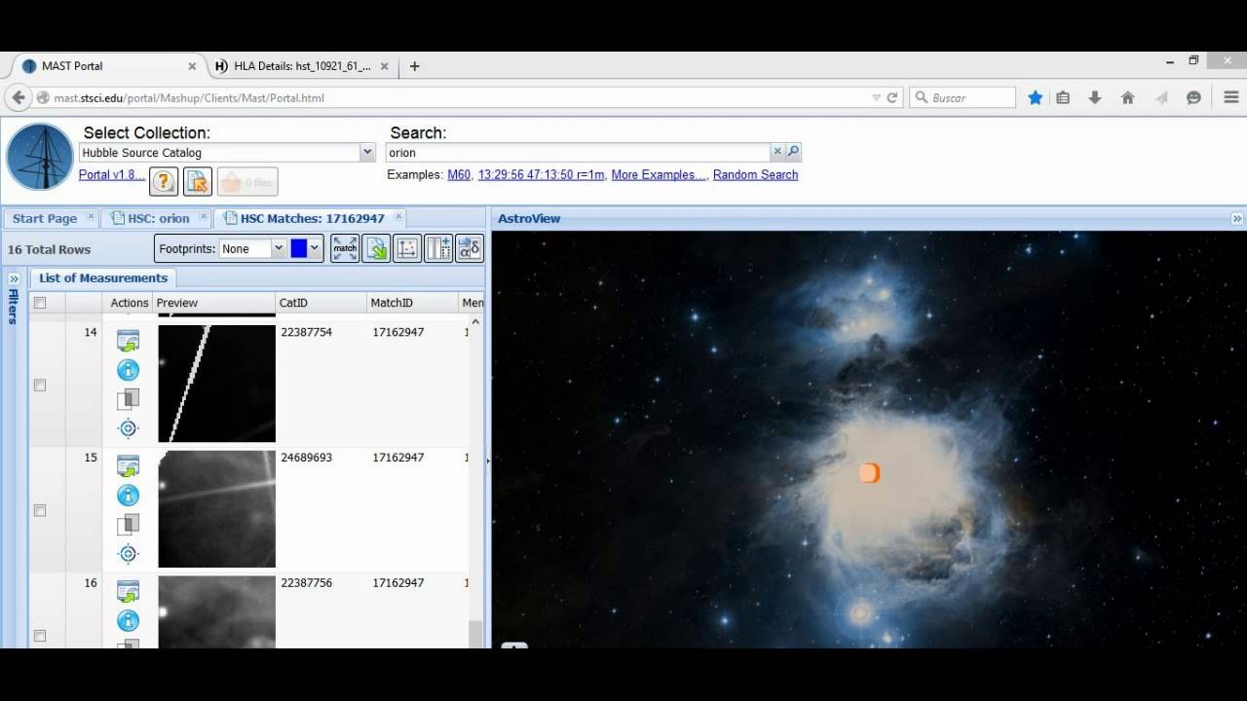Viewport: 1247px width, 701px height.
Task: Click the focus target icon in row 14
Action: coord(128,428)
